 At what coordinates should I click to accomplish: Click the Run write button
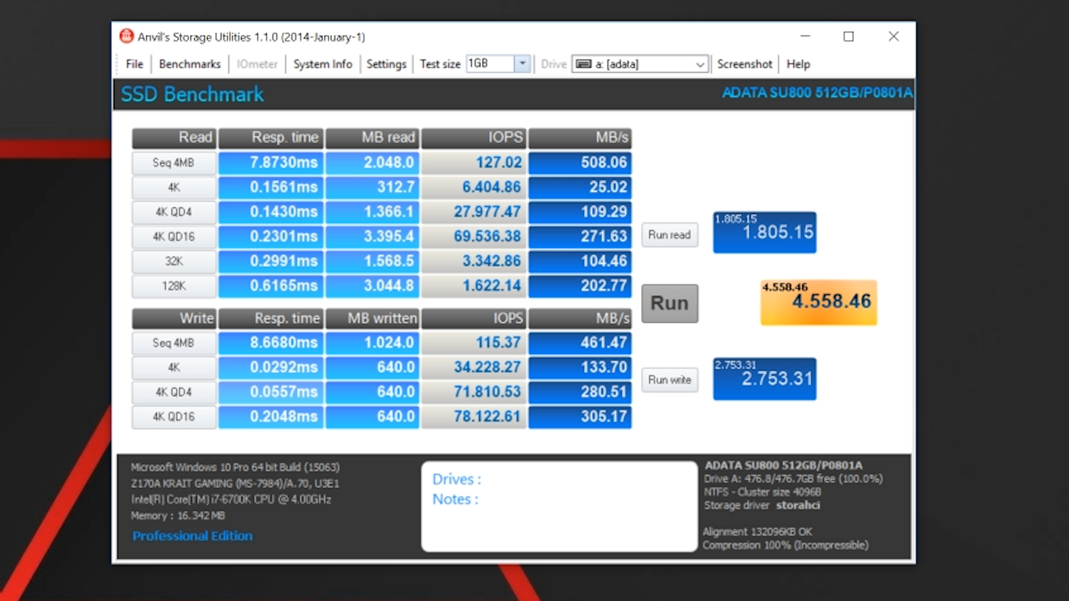669,380
